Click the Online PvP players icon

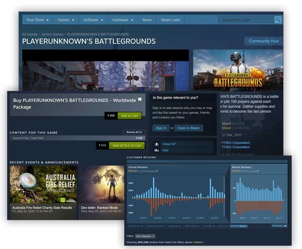[157, 144]
